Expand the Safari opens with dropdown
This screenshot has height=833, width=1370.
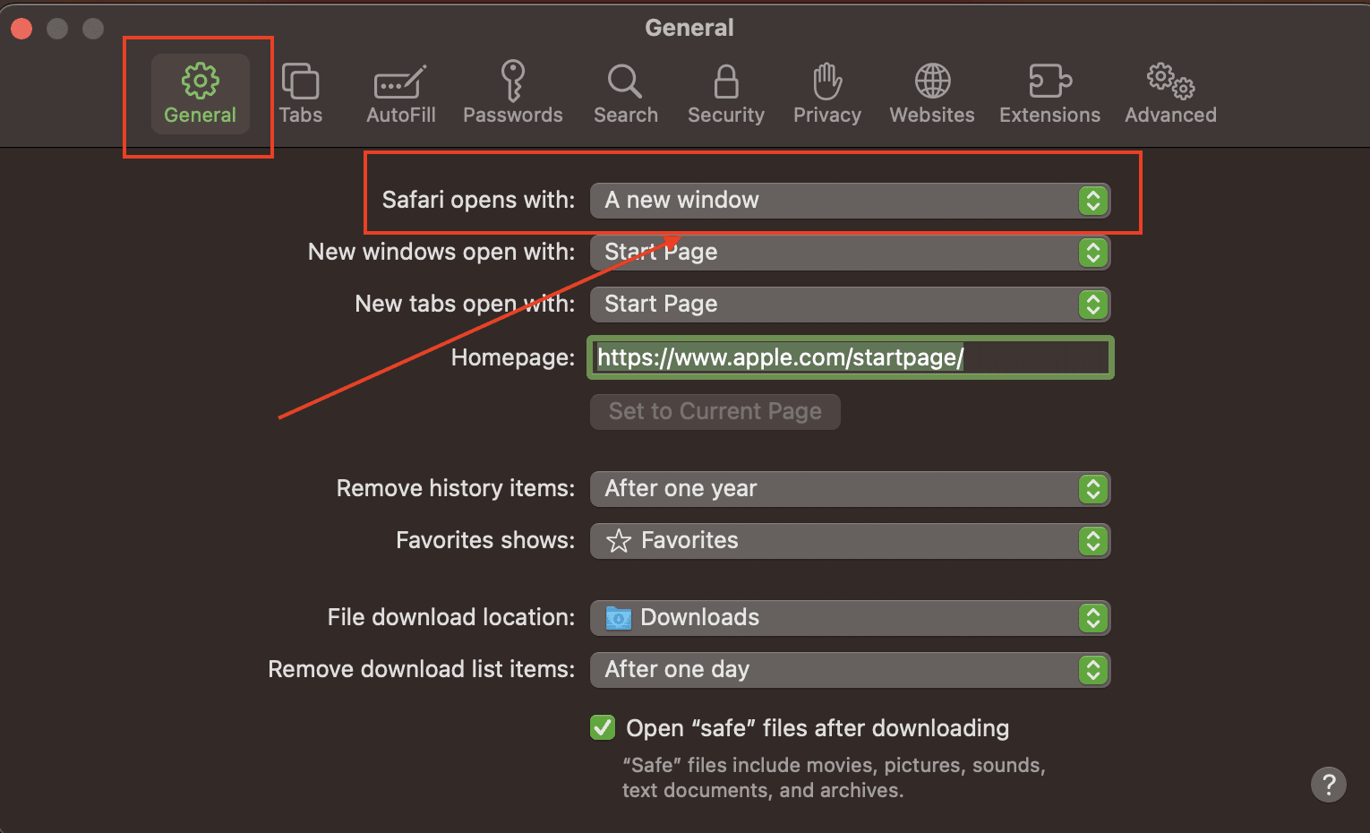tap(849, 201)
